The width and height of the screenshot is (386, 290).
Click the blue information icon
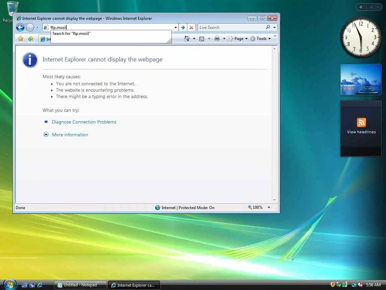(x=30, y=60)
